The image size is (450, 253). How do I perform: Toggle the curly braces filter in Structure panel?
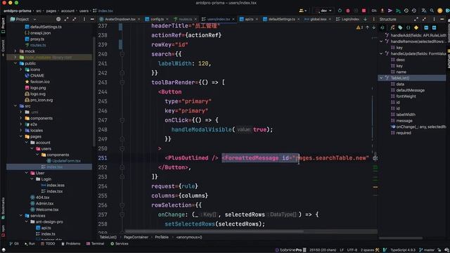(x=408, y=27)
